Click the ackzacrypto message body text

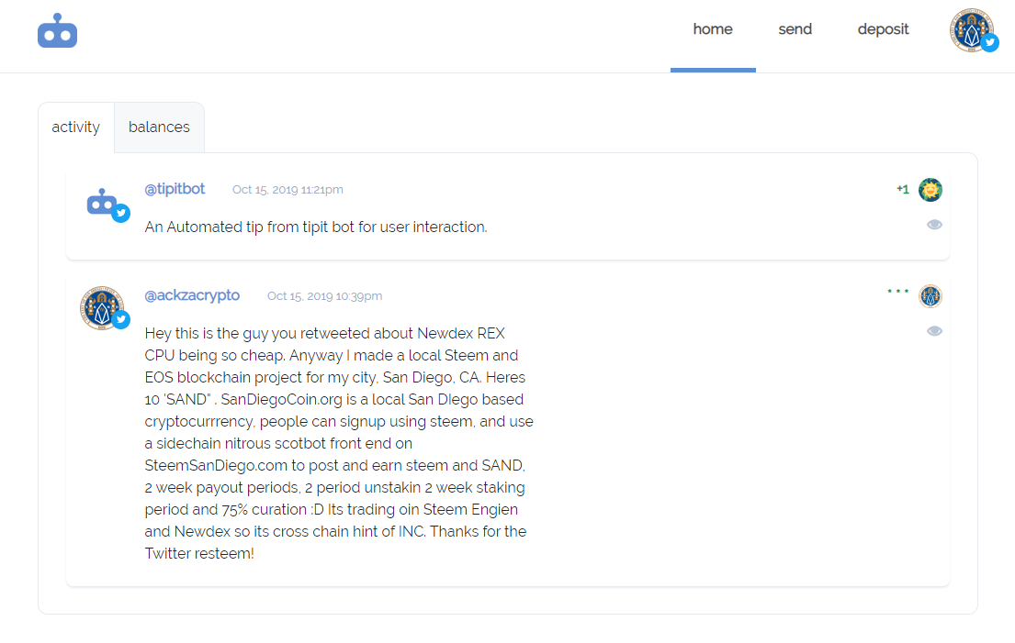click(339, 443)
